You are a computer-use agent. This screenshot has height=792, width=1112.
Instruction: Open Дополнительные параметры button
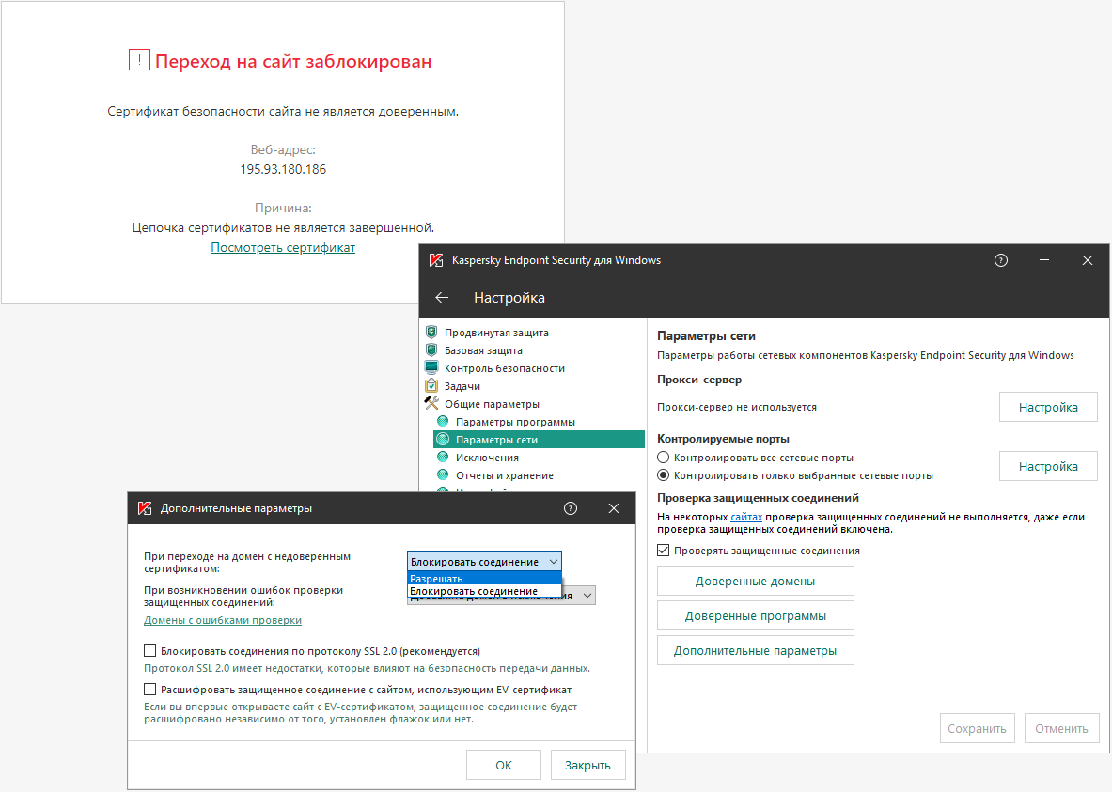click(x=756, y=650)
